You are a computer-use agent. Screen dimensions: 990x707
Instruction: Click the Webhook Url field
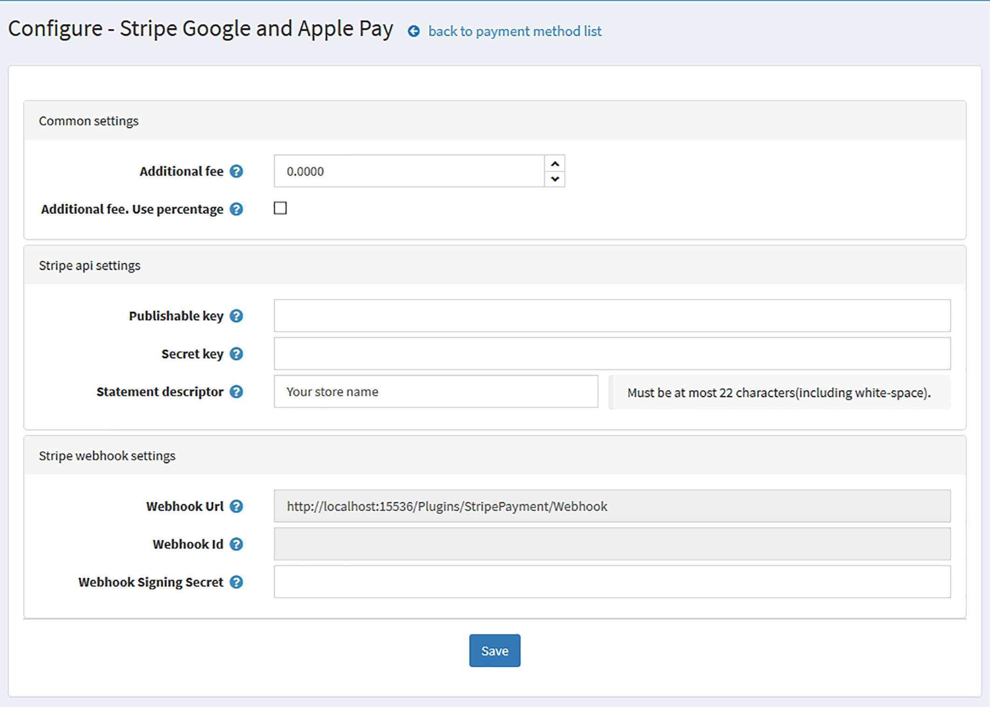612,506
